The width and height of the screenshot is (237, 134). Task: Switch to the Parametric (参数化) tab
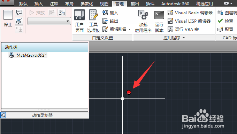87,3
